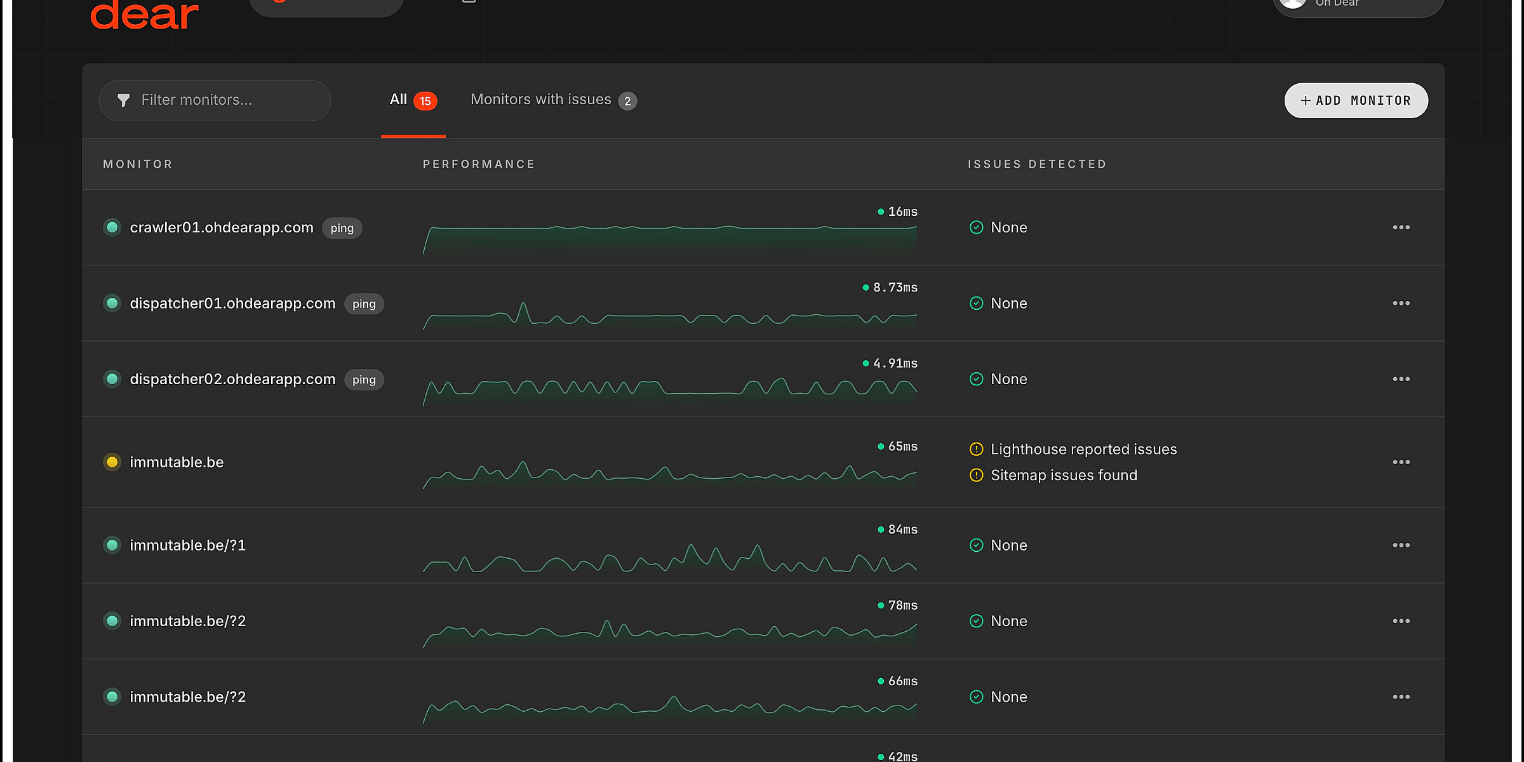Open dispatcher01.ohdearapp.com monitor

(x=232, y=304)
